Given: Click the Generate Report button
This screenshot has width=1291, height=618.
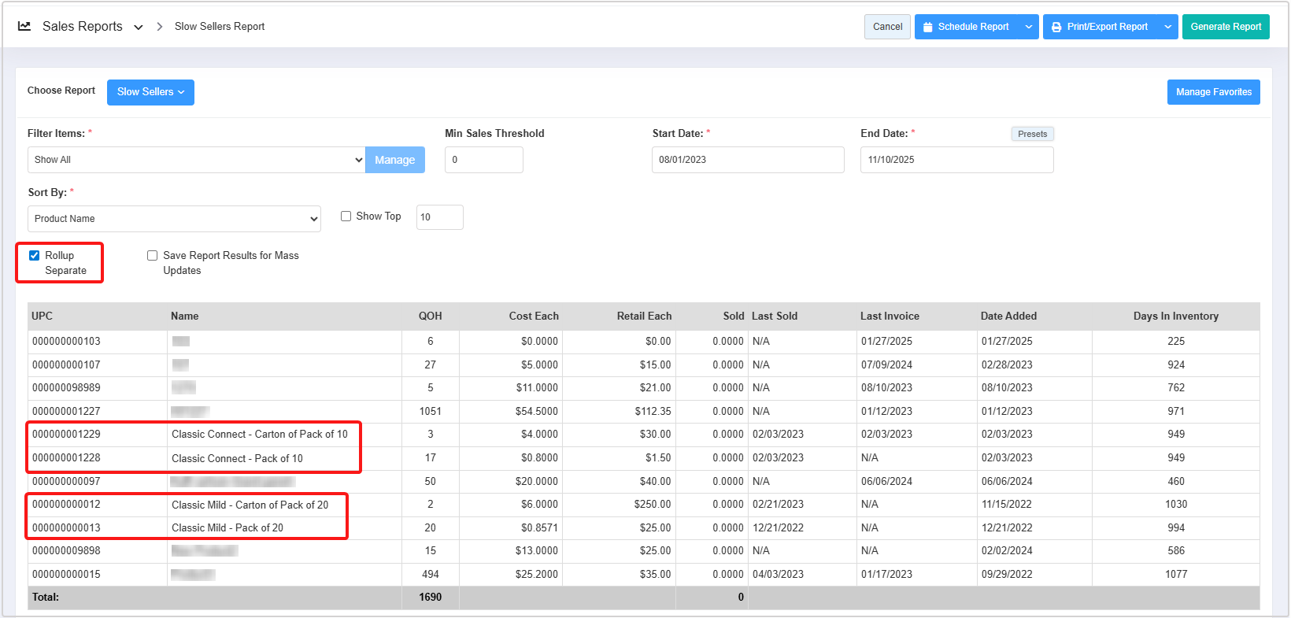Looking at the screenshot, I should 1225,27.
